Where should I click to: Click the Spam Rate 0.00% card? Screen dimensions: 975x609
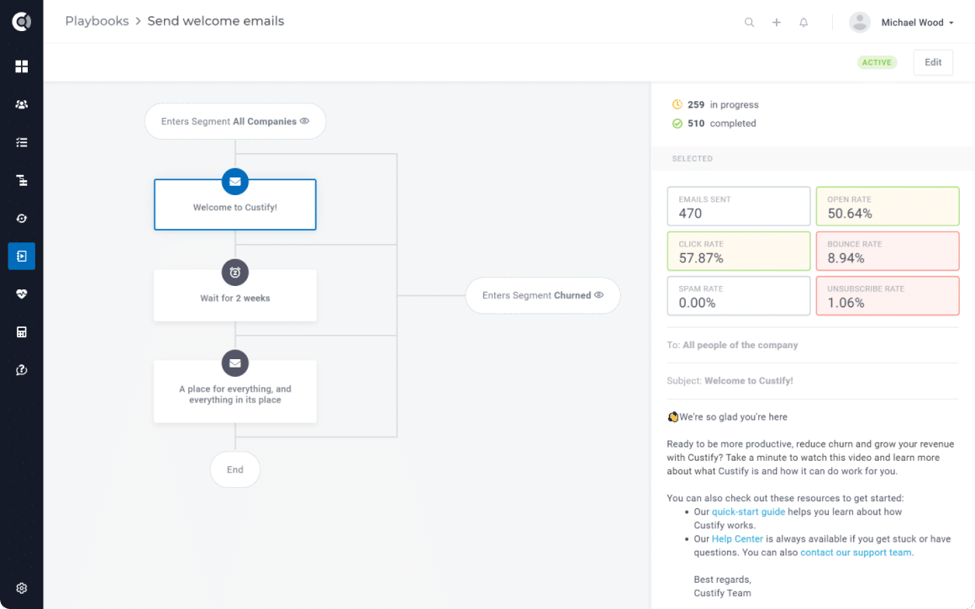(739, 296)
